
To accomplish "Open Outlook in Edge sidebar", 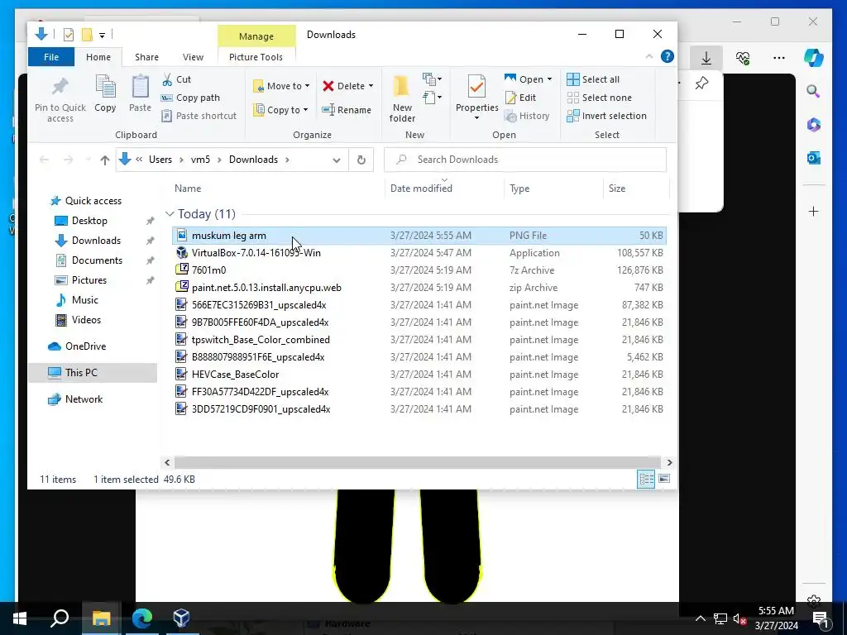I will coord(814,158).
